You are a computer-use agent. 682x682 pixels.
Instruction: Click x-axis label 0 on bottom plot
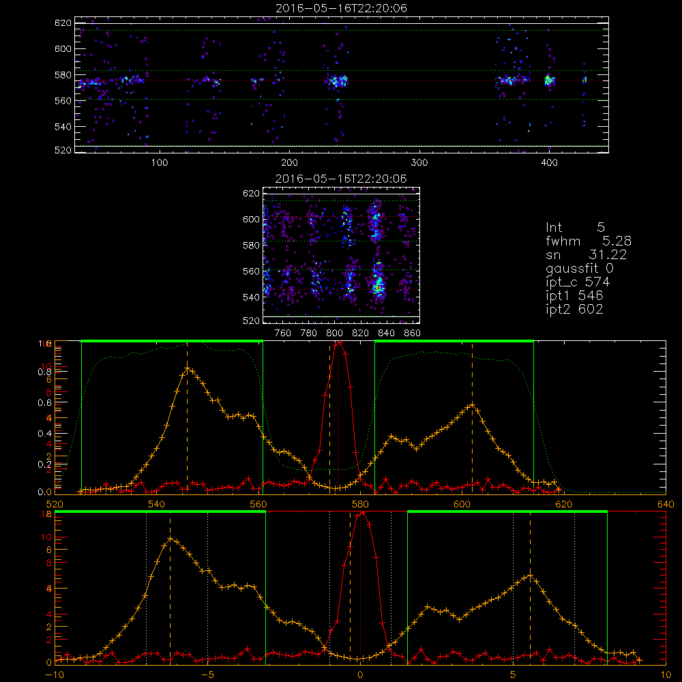360,675
